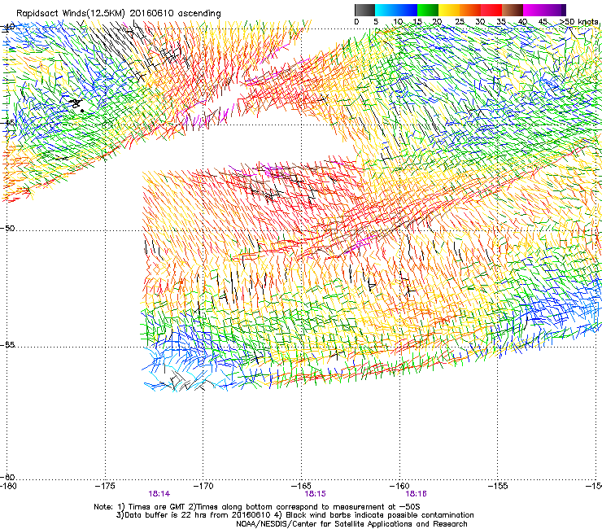602x529 pixels.
Task: Click the purple 18:16 swath time label
Action: pos(417,494)
